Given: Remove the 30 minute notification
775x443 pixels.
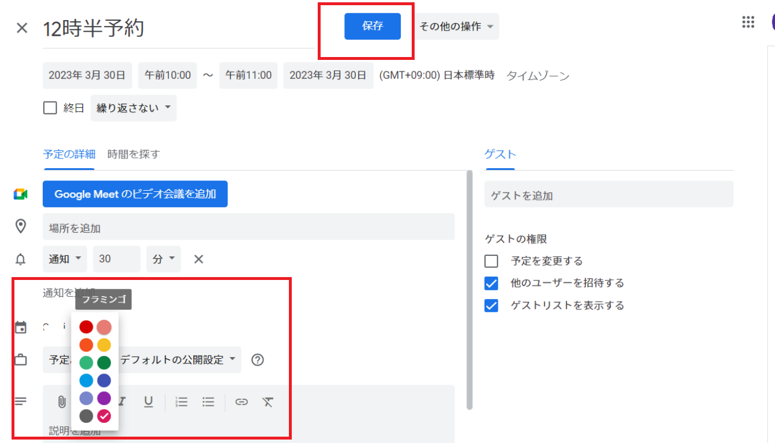Looking at the screenshot, I should point(198,259).
